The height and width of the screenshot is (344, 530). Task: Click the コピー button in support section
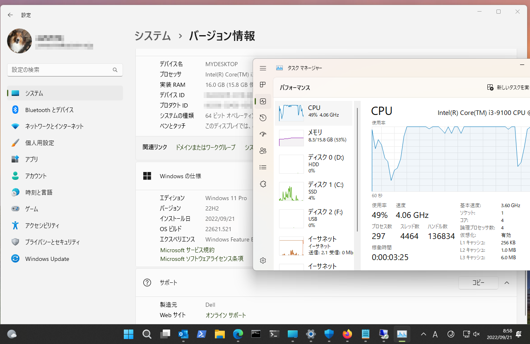coord(478,283)
